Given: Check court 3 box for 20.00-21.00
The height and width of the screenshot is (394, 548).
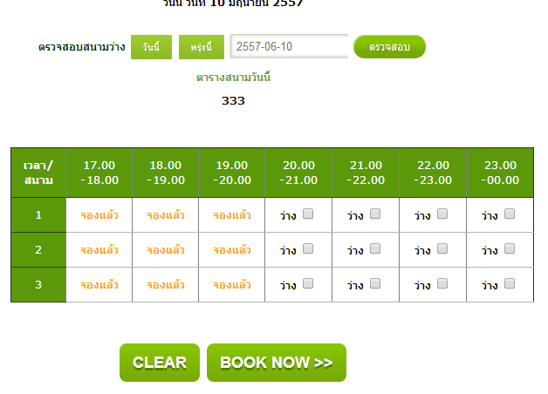Looking at the screenshot, I should pyautogui.click(x=308, y=283).
